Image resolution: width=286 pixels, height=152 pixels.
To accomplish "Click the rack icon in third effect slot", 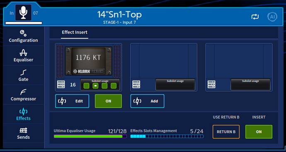I will pyautogui.click(x=211, y=84).
